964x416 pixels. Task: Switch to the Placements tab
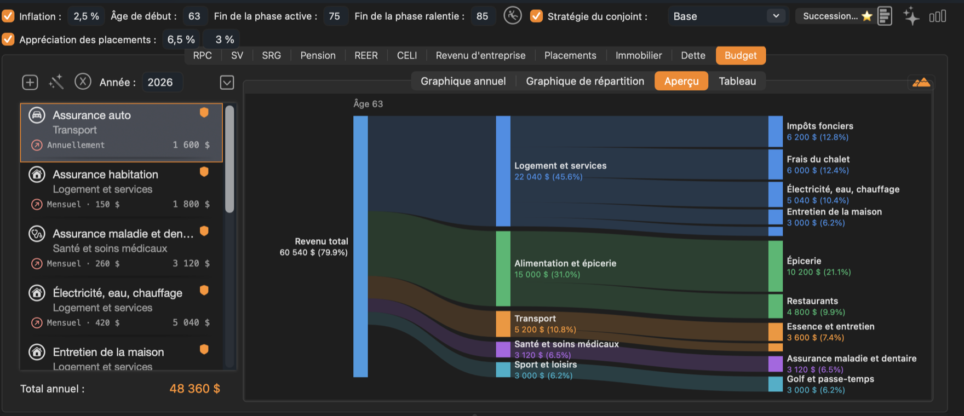(570, 55)
